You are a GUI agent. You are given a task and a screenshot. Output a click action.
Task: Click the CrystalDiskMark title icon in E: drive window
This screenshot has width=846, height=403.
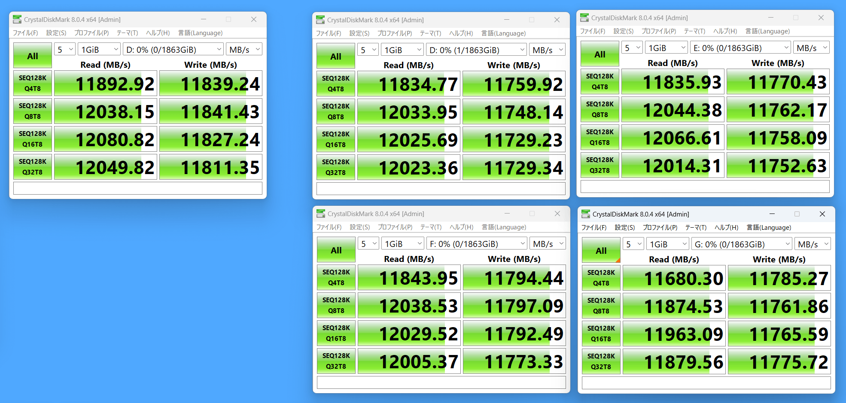click(x=584, y=18)
